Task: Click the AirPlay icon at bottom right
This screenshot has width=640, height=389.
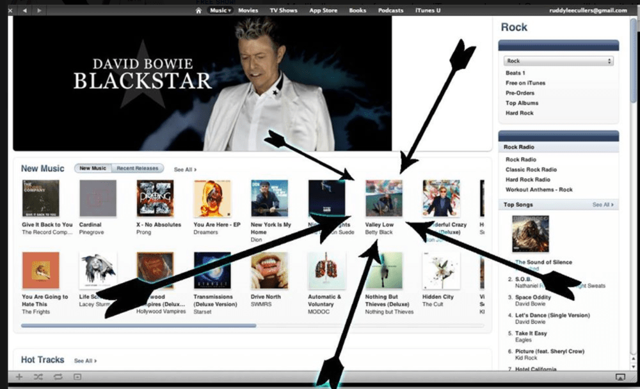Action: tap(620, 378)
